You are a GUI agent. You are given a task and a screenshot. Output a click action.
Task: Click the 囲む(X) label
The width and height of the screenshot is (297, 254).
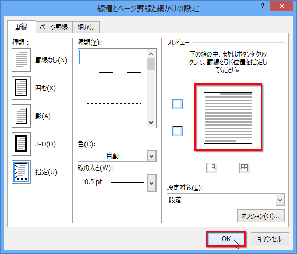tap(46, 88)
